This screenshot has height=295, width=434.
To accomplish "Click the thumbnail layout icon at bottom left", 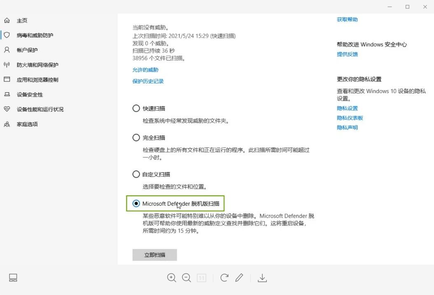I will [x=13, y=278].
